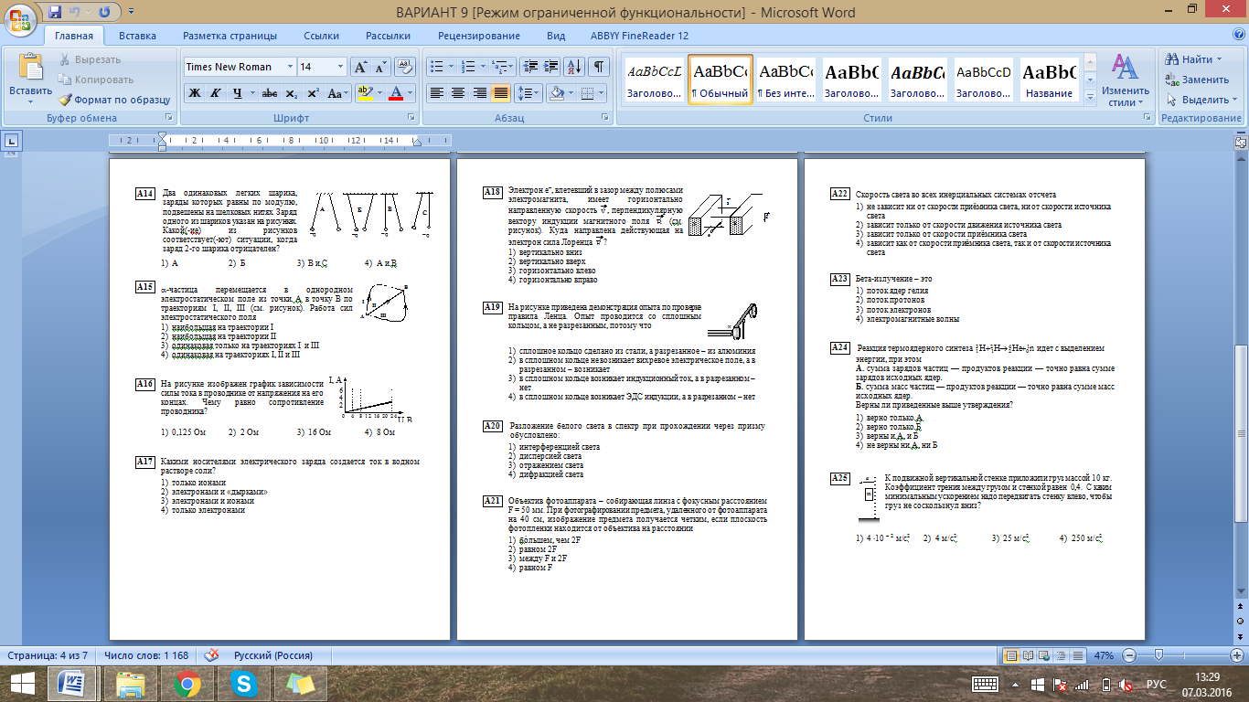Image resolution: width=1249 pixels, height=702 pixels.
Task: Apply superscript x² formatting
Action: point(313,93)
